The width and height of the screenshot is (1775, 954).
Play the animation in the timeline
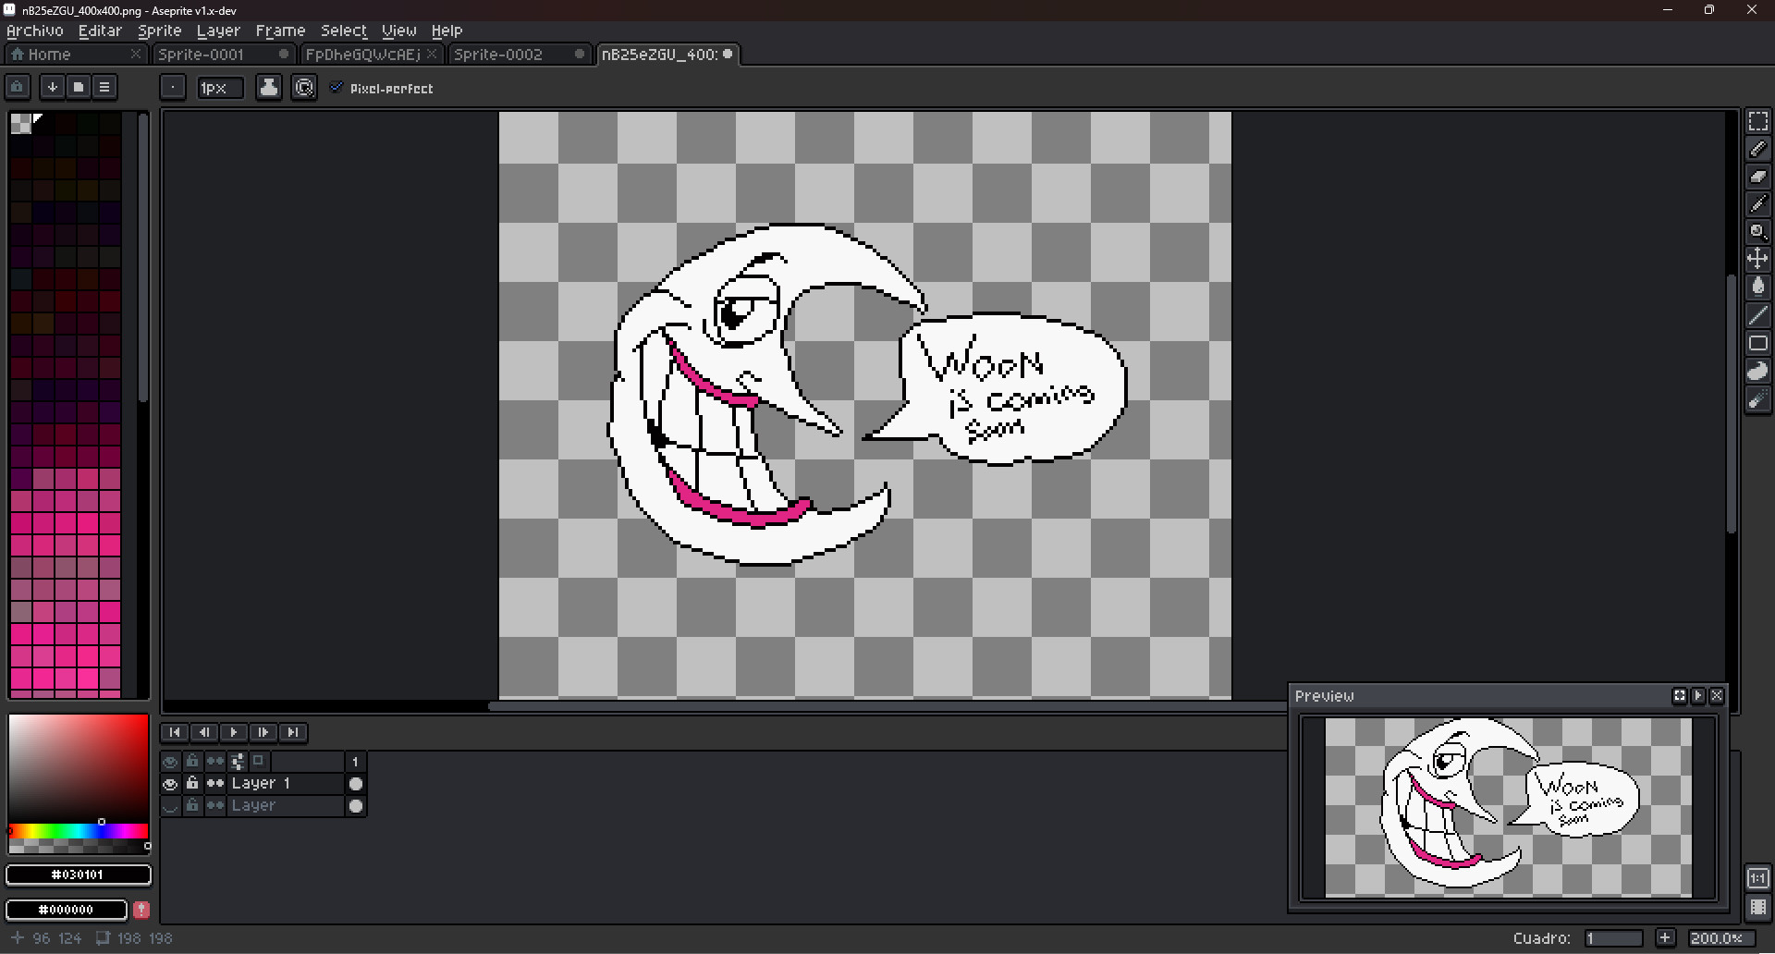(x=234, y=732)
